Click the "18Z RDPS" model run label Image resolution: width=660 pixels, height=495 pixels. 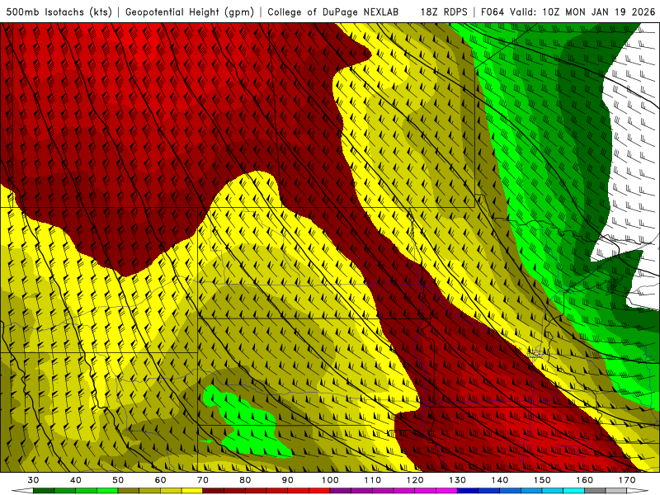point(444,12)
